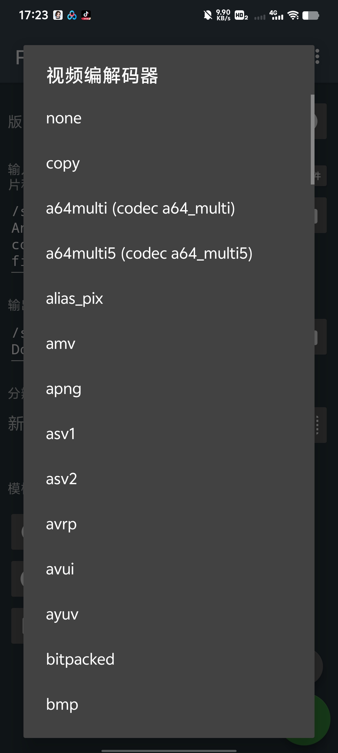
Task: Choose "copy" as the video codec
Action: [x=169, y=164]
